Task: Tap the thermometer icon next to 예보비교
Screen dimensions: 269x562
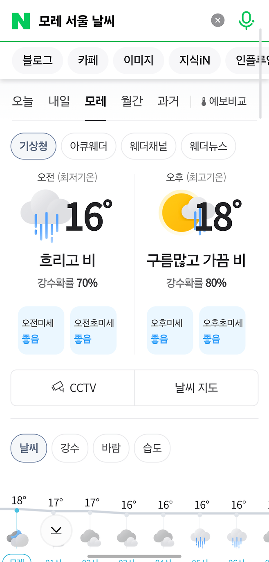Action: click(204, 101)
